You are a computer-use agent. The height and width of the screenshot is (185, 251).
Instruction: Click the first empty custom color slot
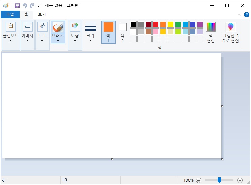coord(133,39)
